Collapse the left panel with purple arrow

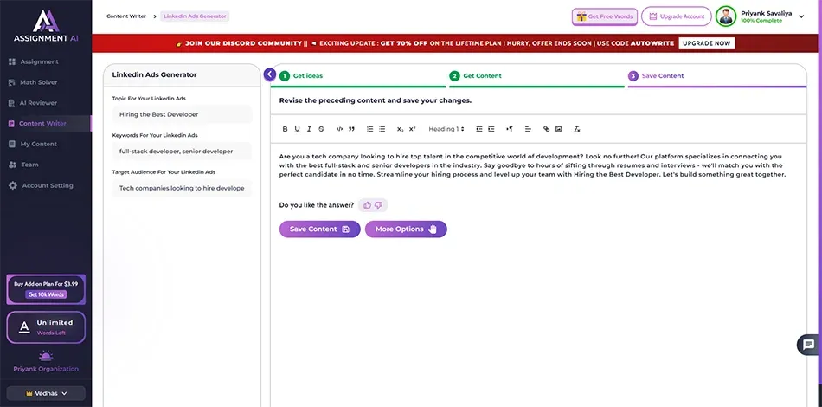269,74
